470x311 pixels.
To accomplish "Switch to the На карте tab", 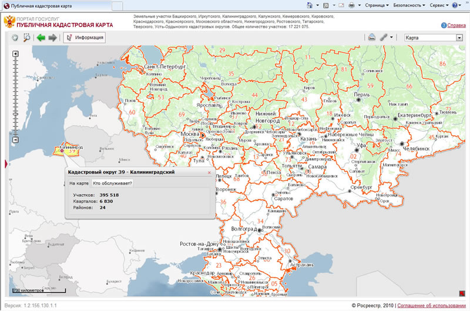I will pyautogui.click(x=79, y=183).
